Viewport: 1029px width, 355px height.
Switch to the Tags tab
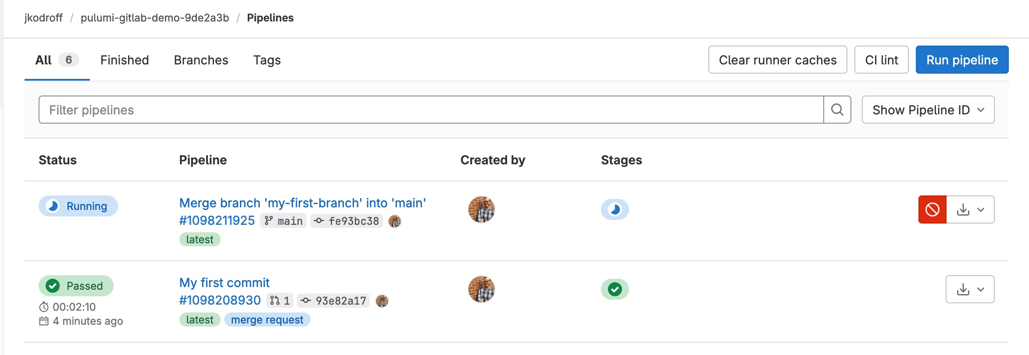coord(267,60)
